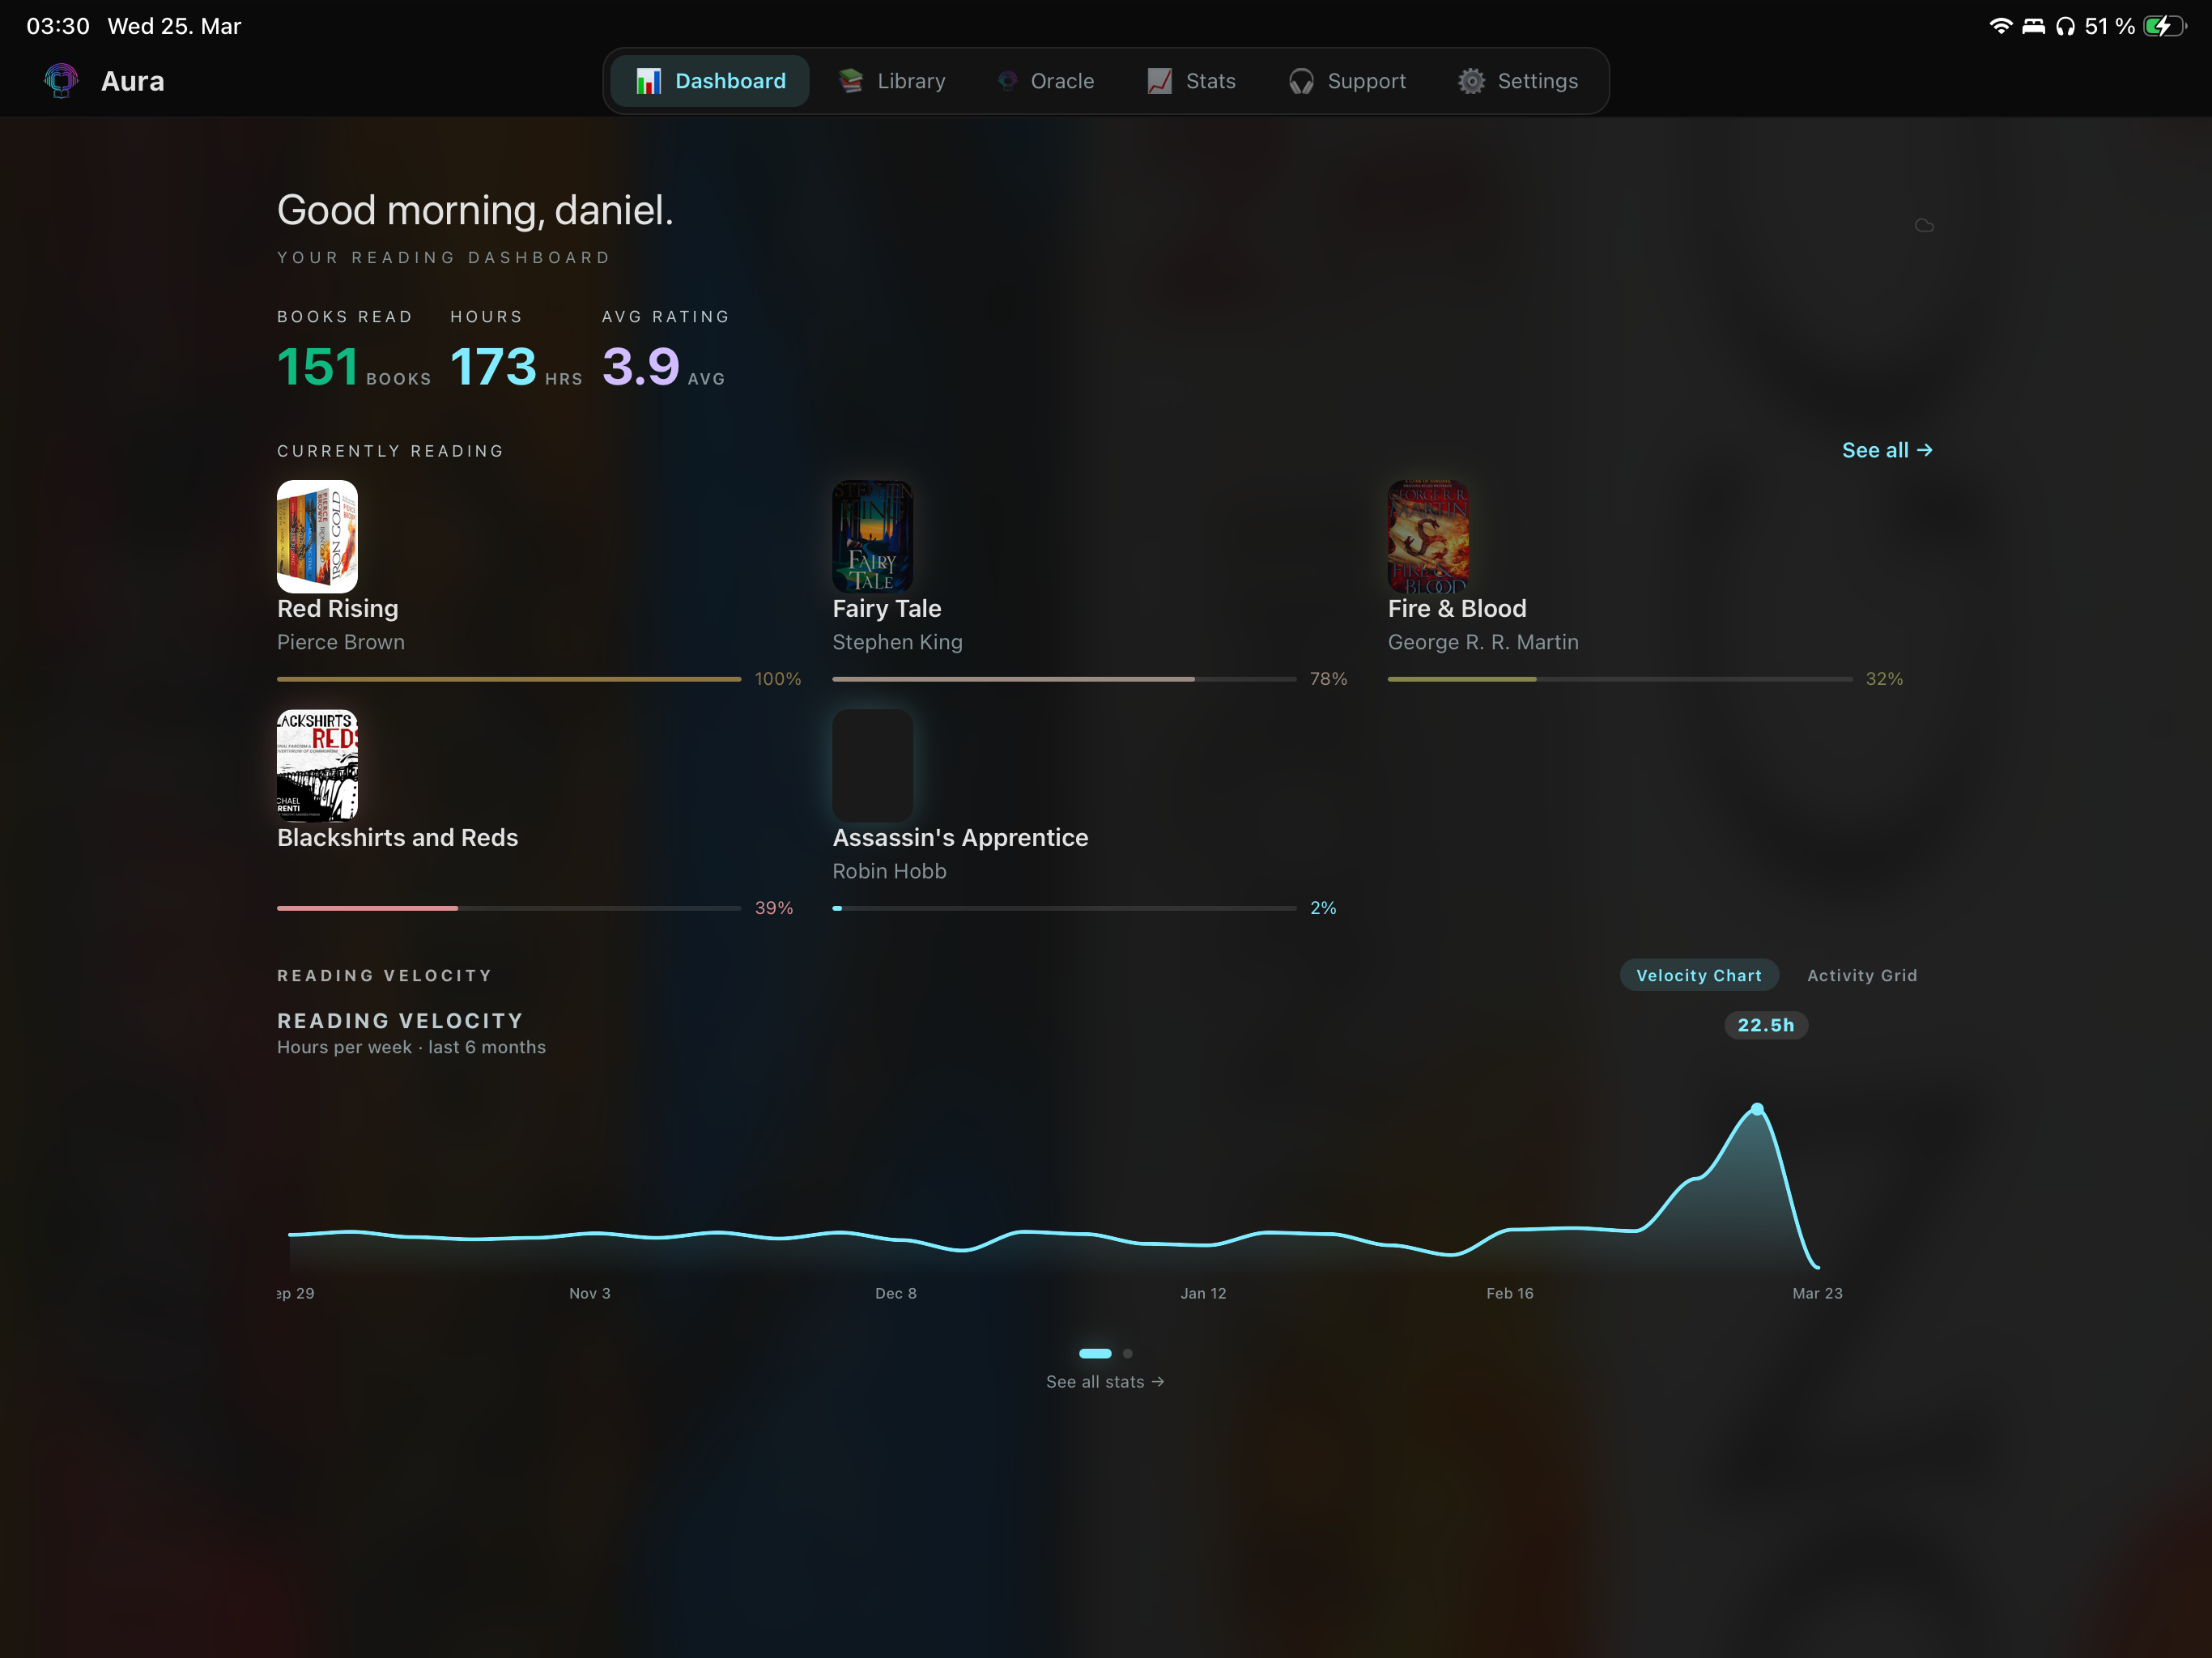This screenshot has width=2212, height=1658.
Task: Tap the 03:30 clock in status bar
Action: point(58,26)
